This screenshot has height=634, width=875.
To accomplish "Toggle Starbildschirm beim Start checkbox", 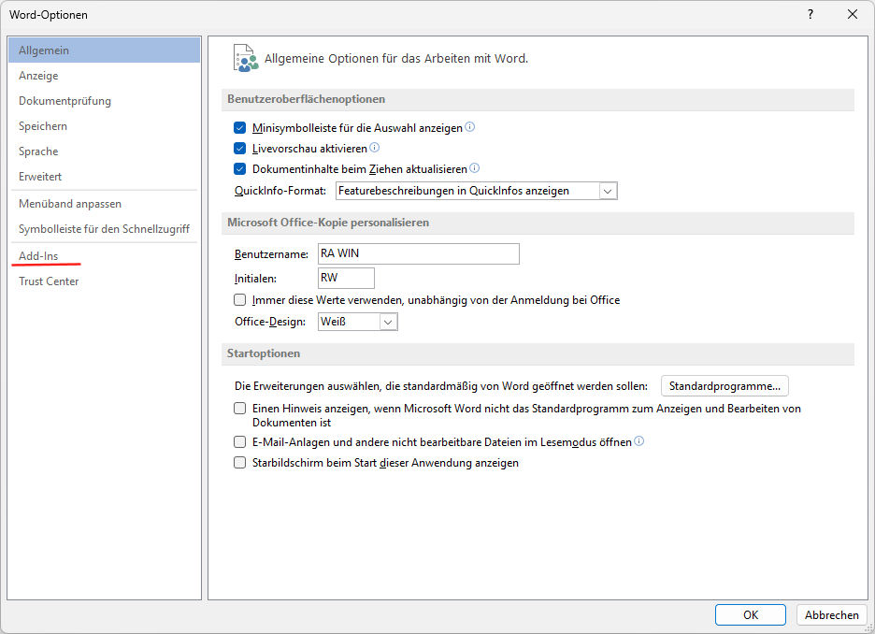I will pos(240,463).
